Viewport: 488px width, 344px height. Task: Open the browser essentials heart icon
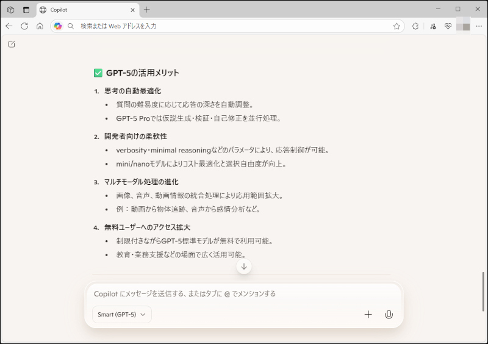click(x=448, y=26)
